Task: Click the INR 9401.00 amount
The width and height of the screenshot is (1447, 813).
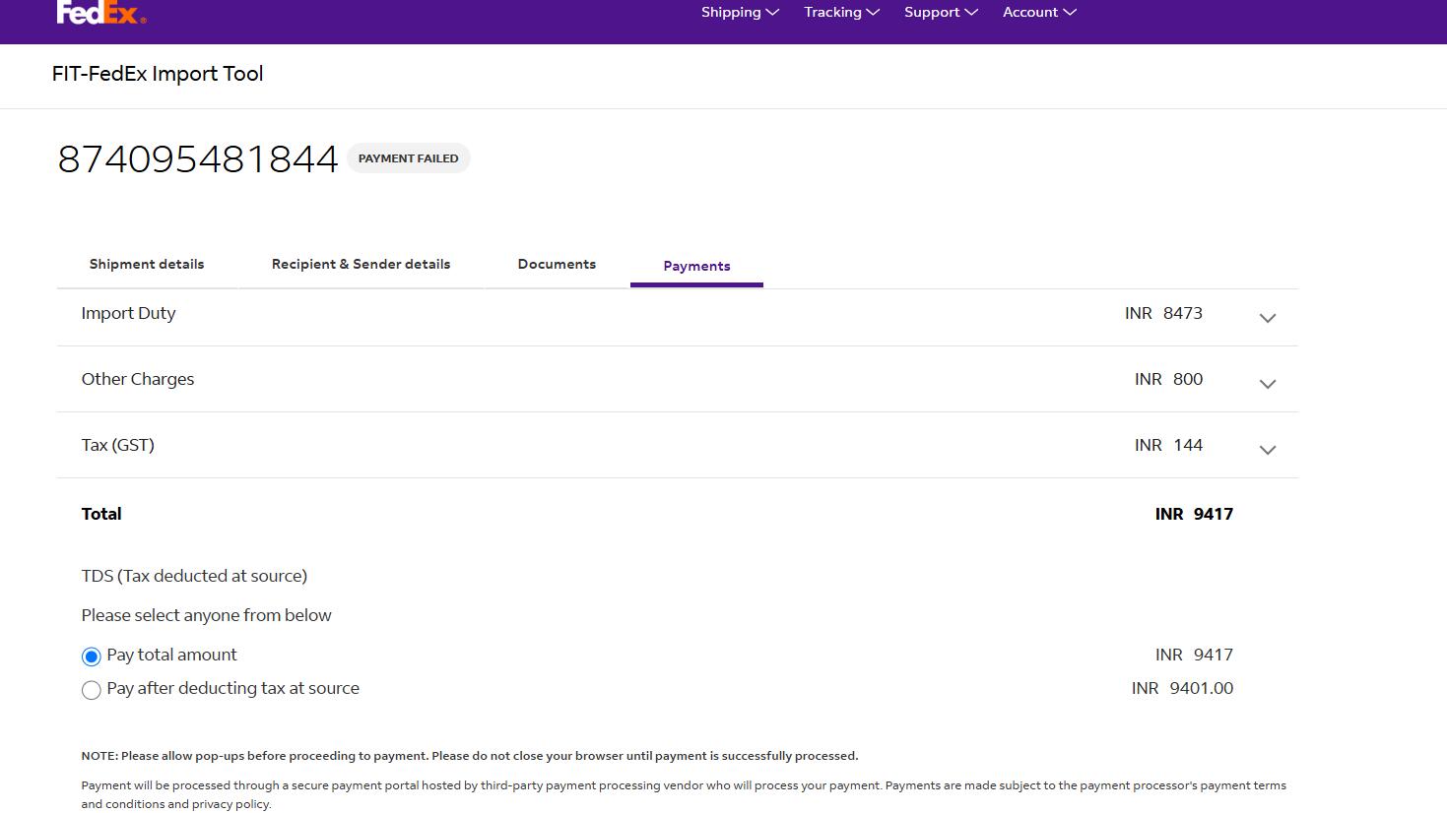Action: (x=1182, y=688)
